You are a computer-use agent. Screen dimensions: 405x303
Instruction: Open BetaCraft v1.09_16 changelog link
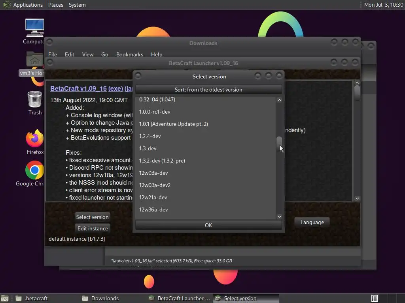point(79,88)
